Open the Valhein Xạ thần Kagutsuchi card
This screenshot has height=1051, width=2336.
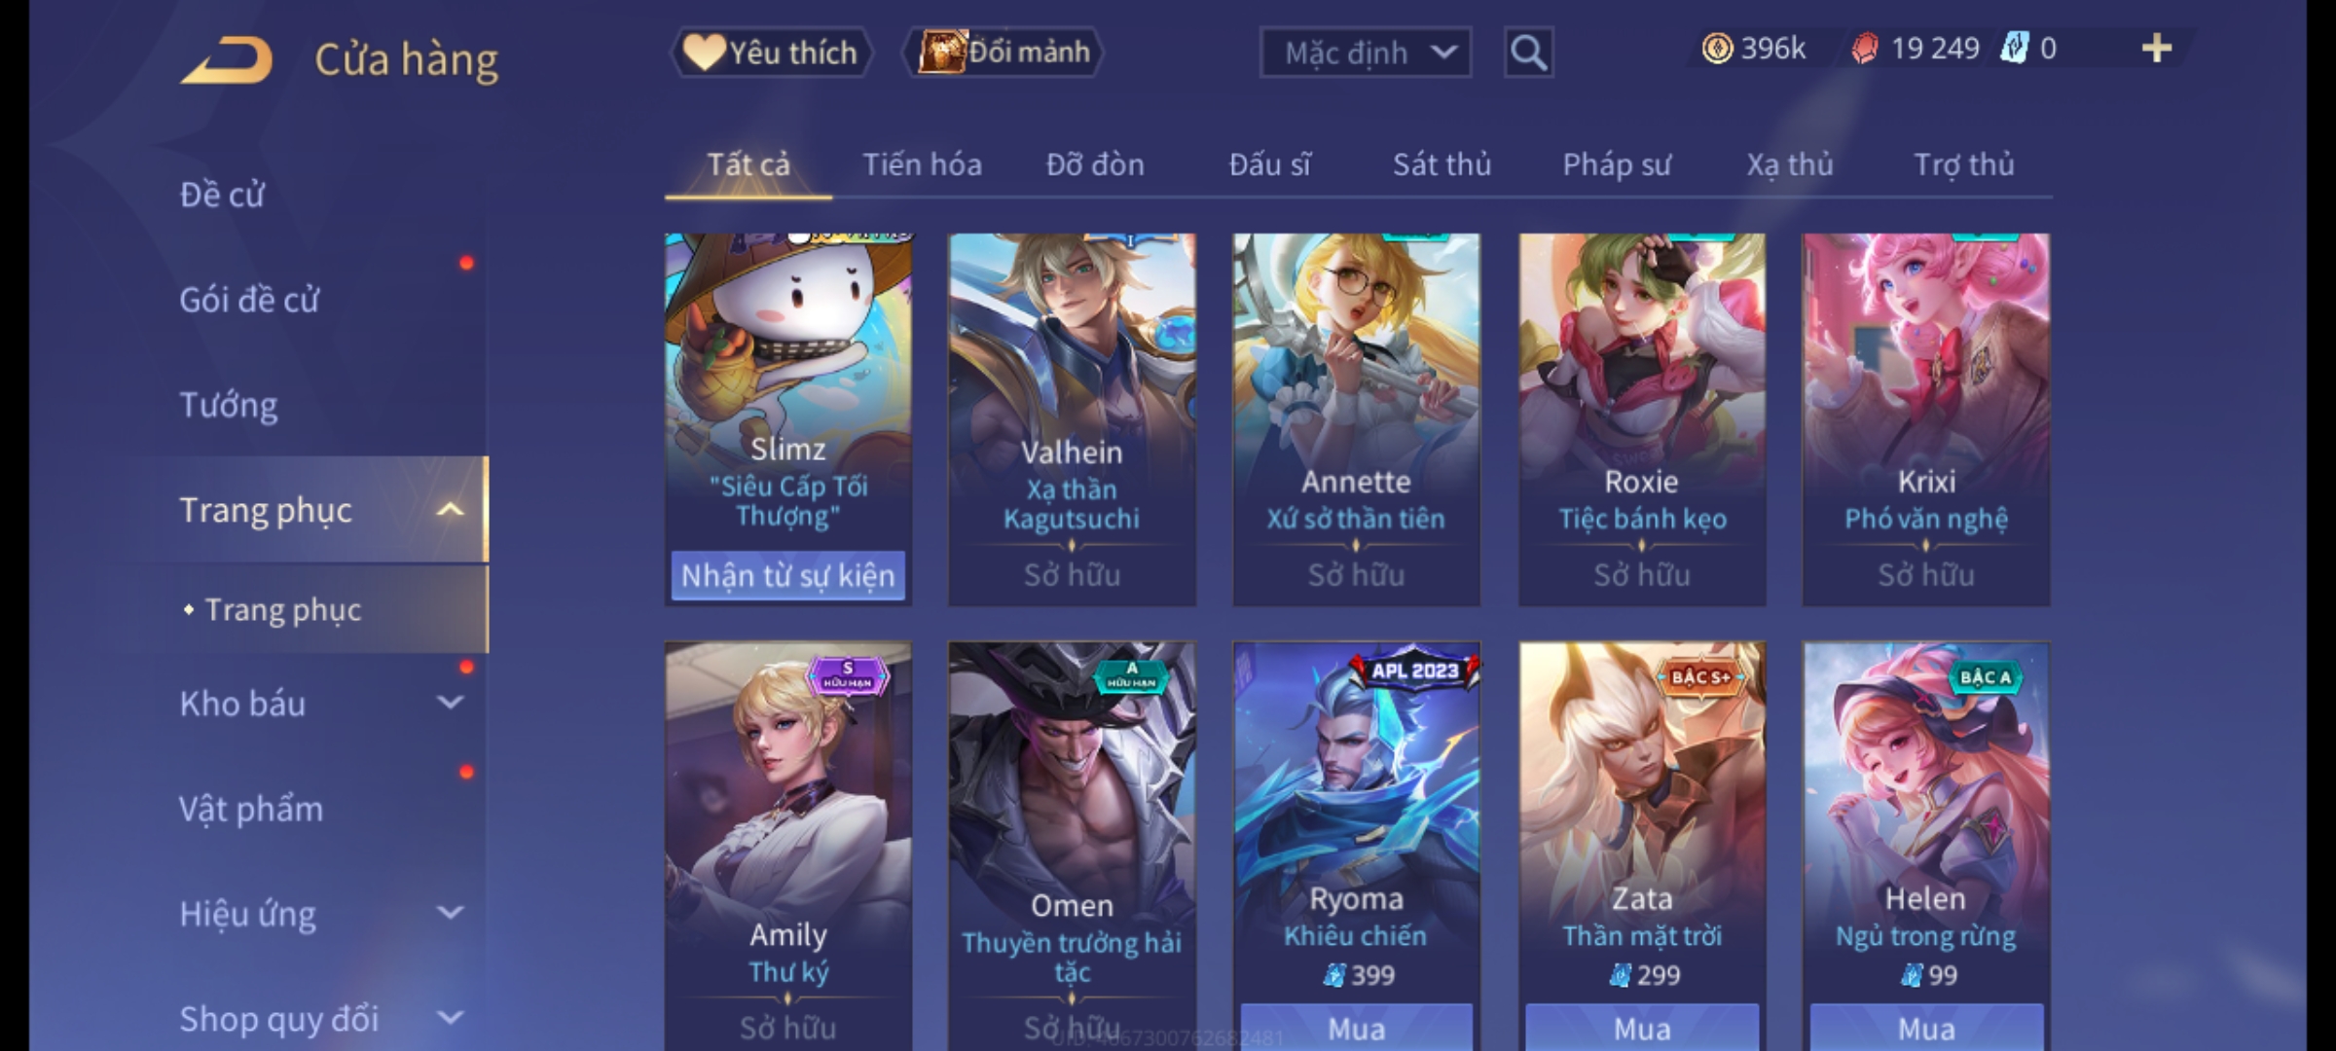(1072, 418)
